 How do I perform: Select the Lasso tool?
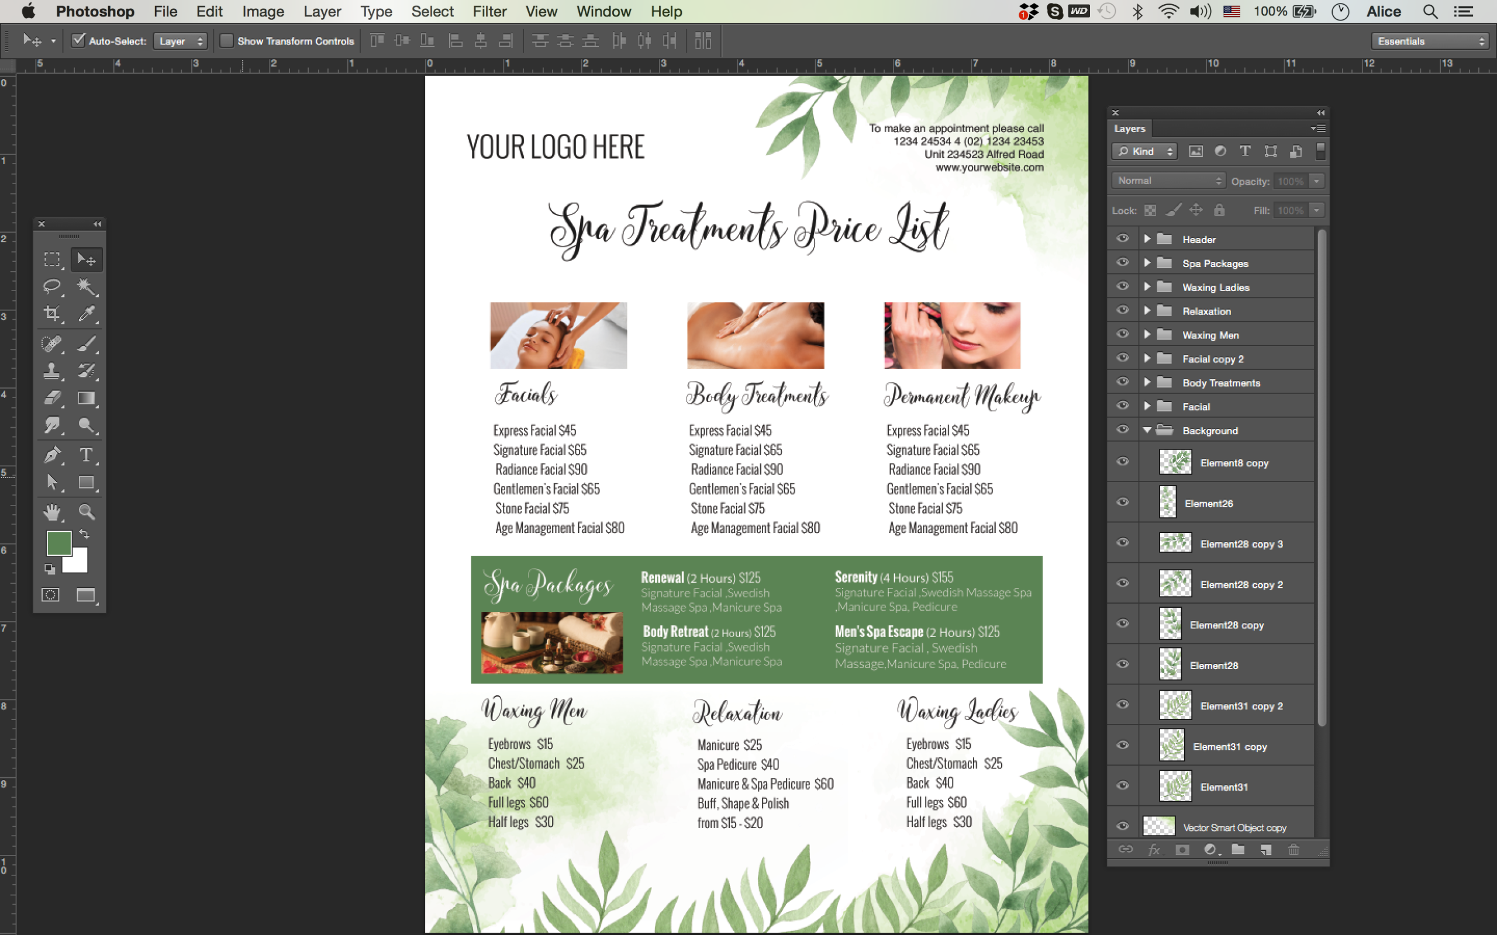tap(52, 286)
